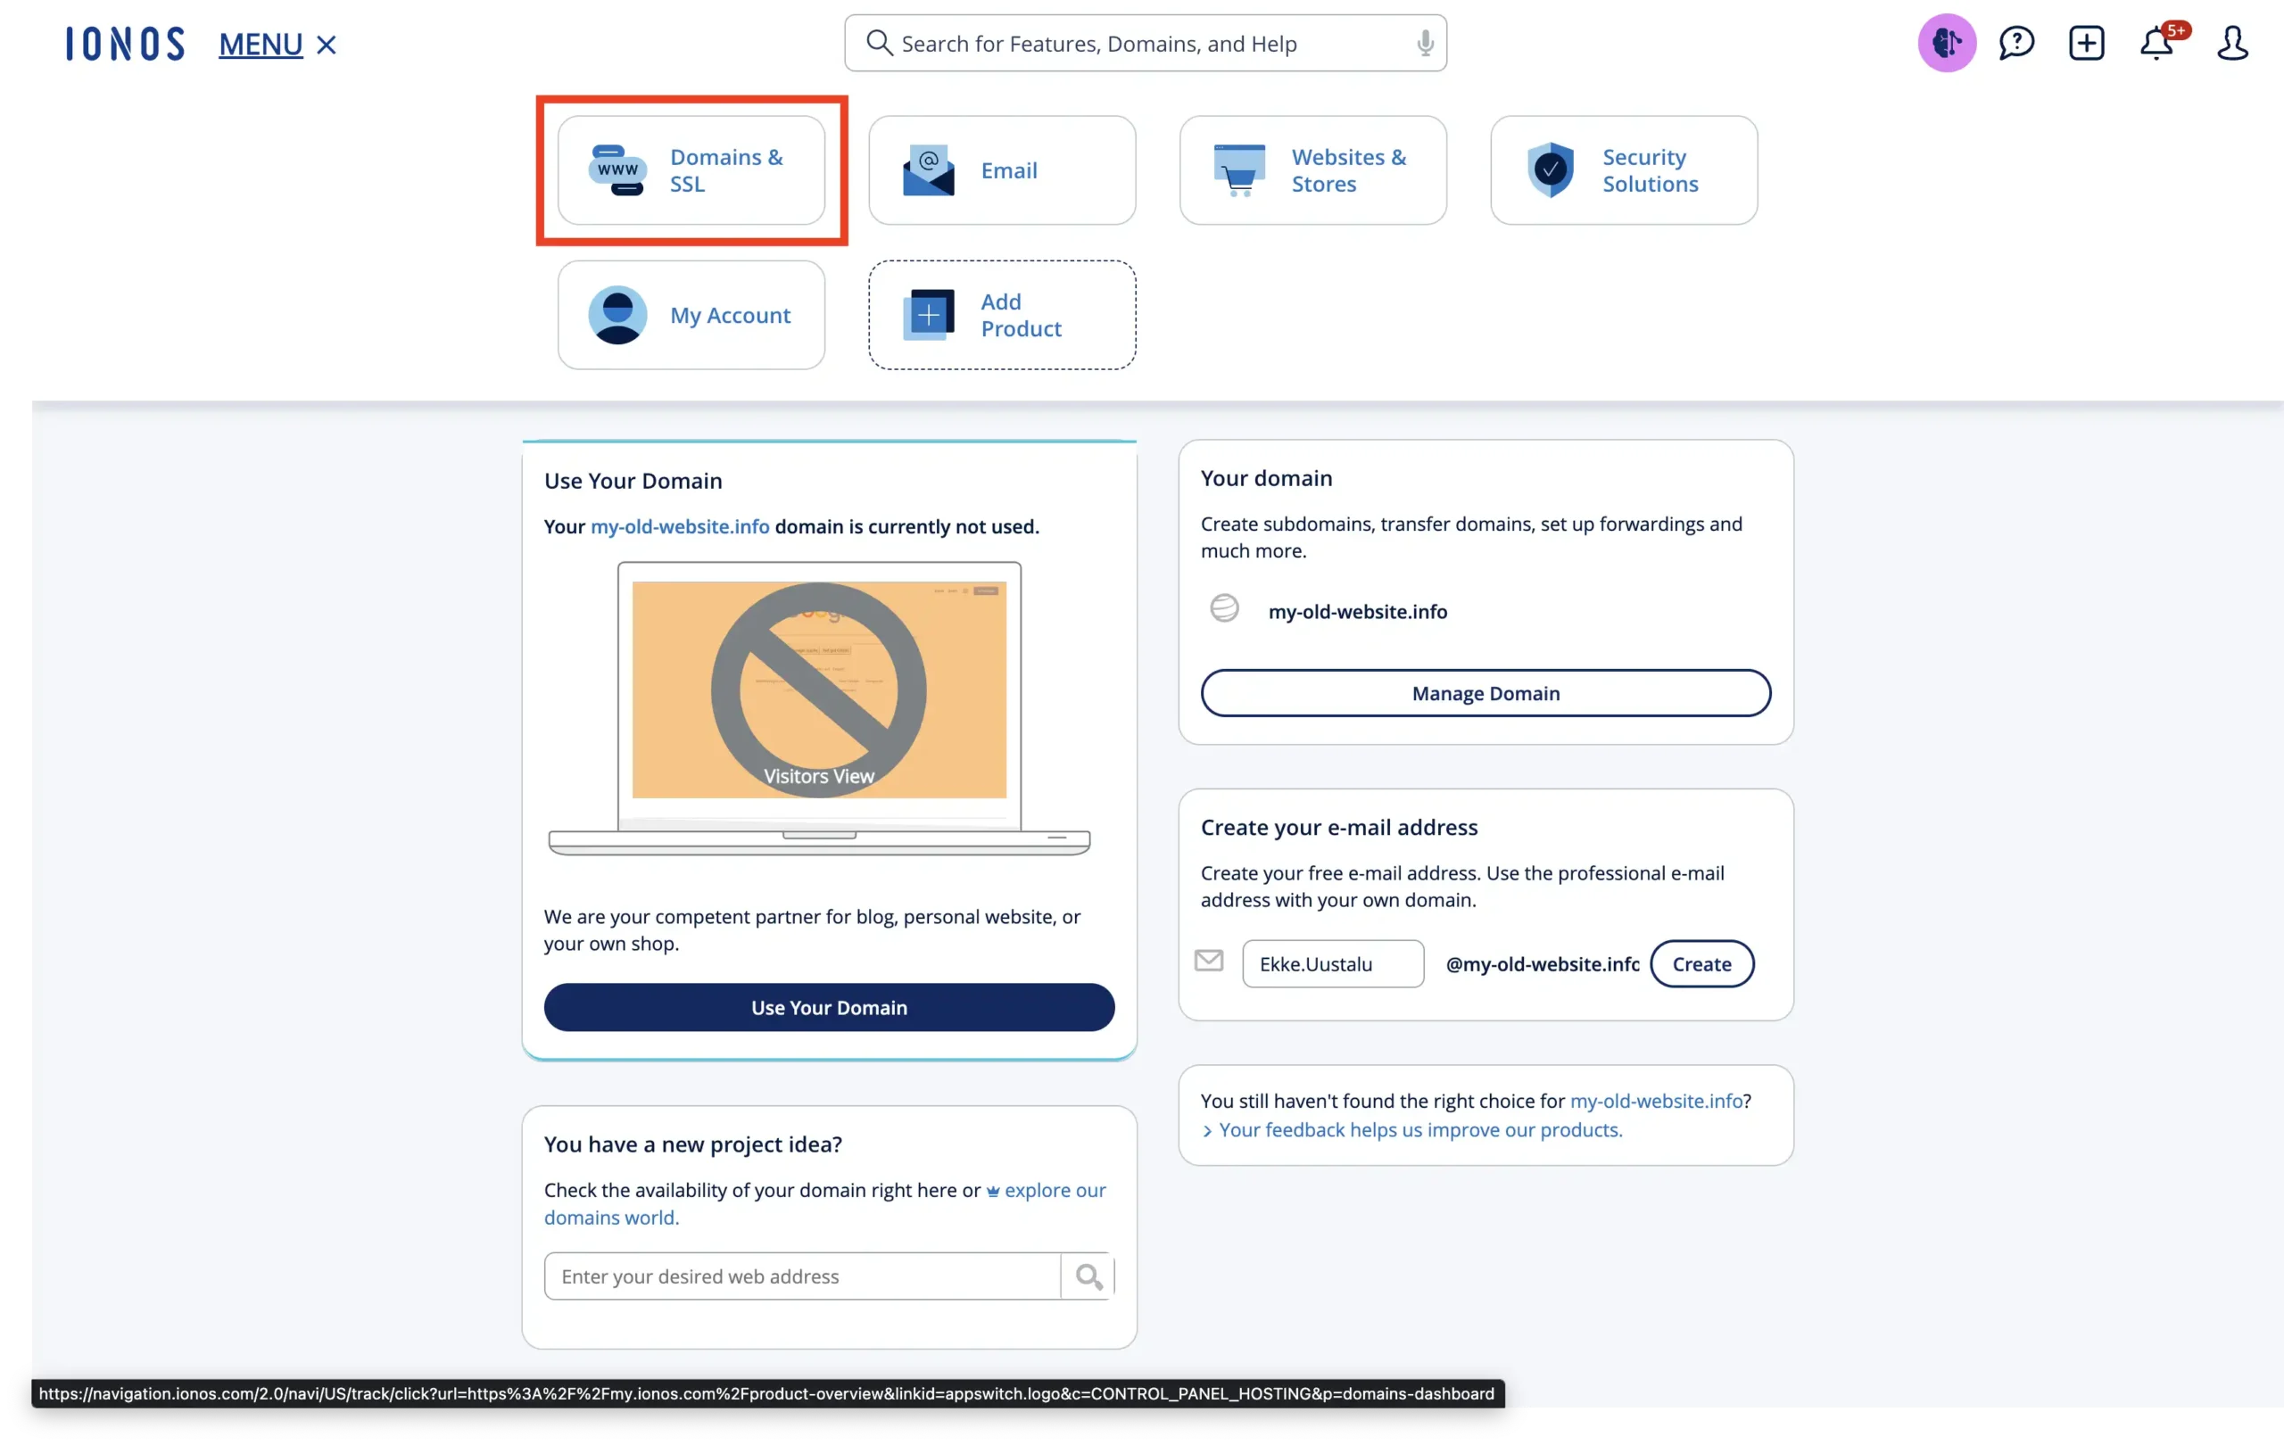Click the Email section icon

coord(927,169)
